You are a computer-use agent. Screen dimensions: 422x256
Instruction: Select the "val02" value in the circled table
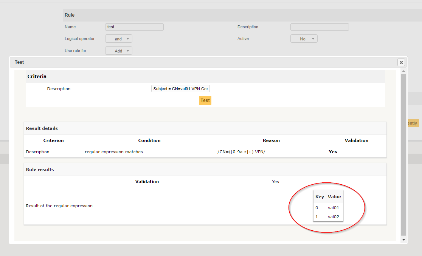(333, 216)
